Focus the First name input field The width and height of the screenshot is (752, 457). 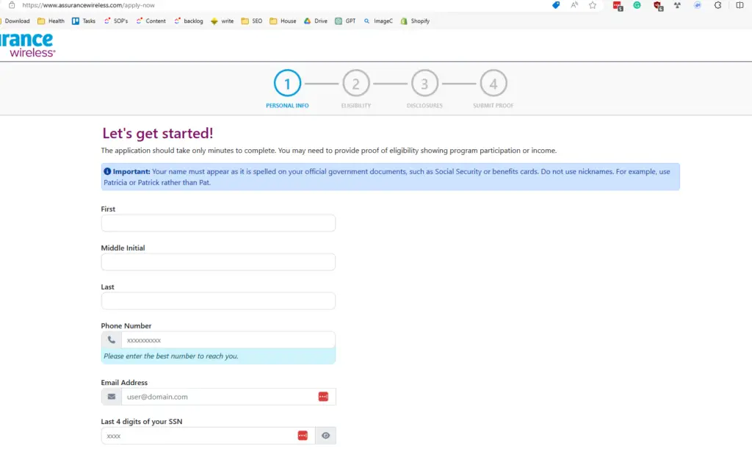pos(218,223)
